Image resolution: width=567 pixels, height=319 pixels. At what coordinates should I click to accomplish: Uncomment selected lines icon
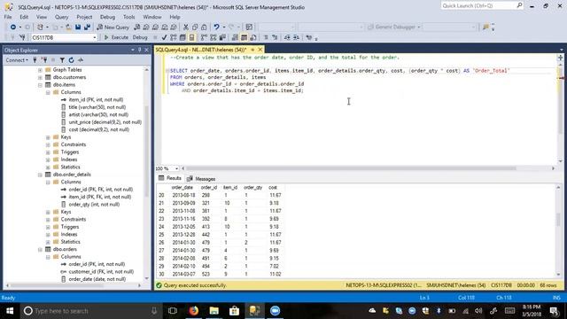pos(275,37)
